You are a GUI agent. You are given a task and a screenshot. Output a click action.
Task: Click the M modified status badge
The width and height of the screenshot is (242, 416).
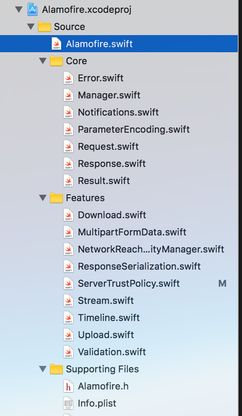point(222,284)
